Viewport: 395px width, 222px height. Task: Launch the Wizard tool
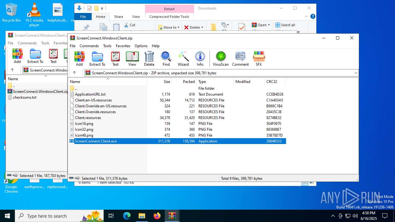click(x=183, y=59)
